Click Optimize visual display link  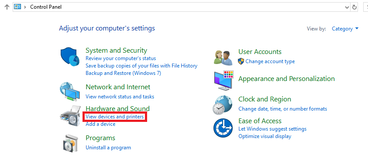click(x=265, y=136)
